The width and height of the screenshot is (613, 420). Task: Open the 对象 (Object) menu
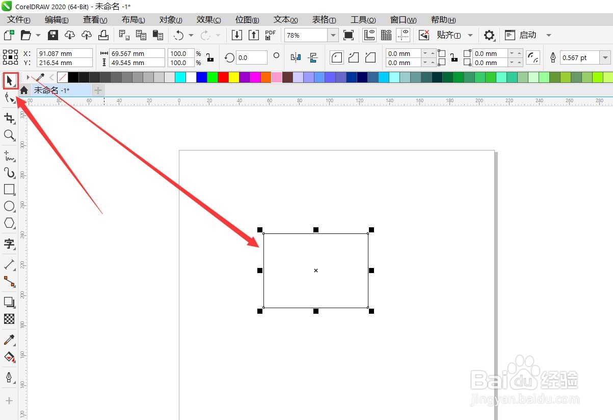(x=171, y=20)
